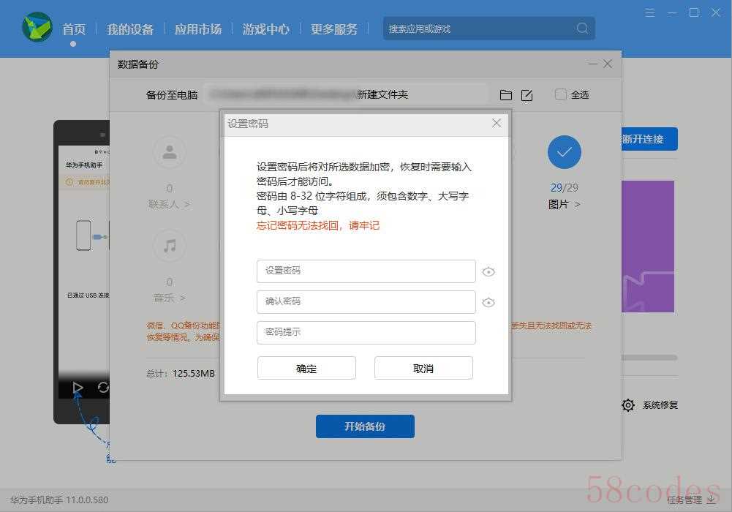Click the edit backup path icon

click(527, 95)
